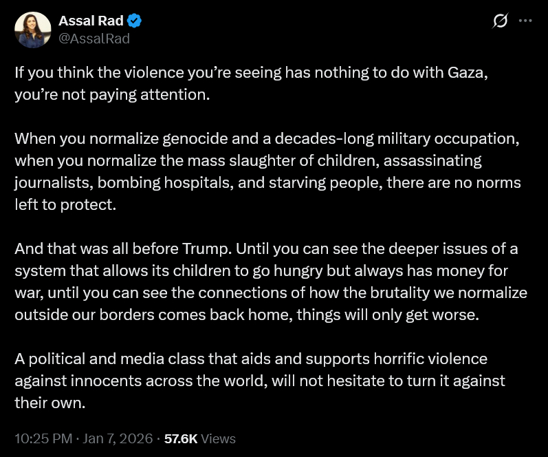Click the word Gaza in the tweet
Viewport: 548px width, 457px height.
point(468,74)
